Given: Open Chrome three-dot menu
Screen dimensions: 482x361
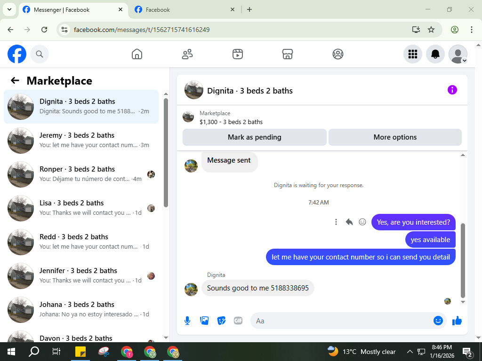Looking at the screenshot, I should (472, 30).
